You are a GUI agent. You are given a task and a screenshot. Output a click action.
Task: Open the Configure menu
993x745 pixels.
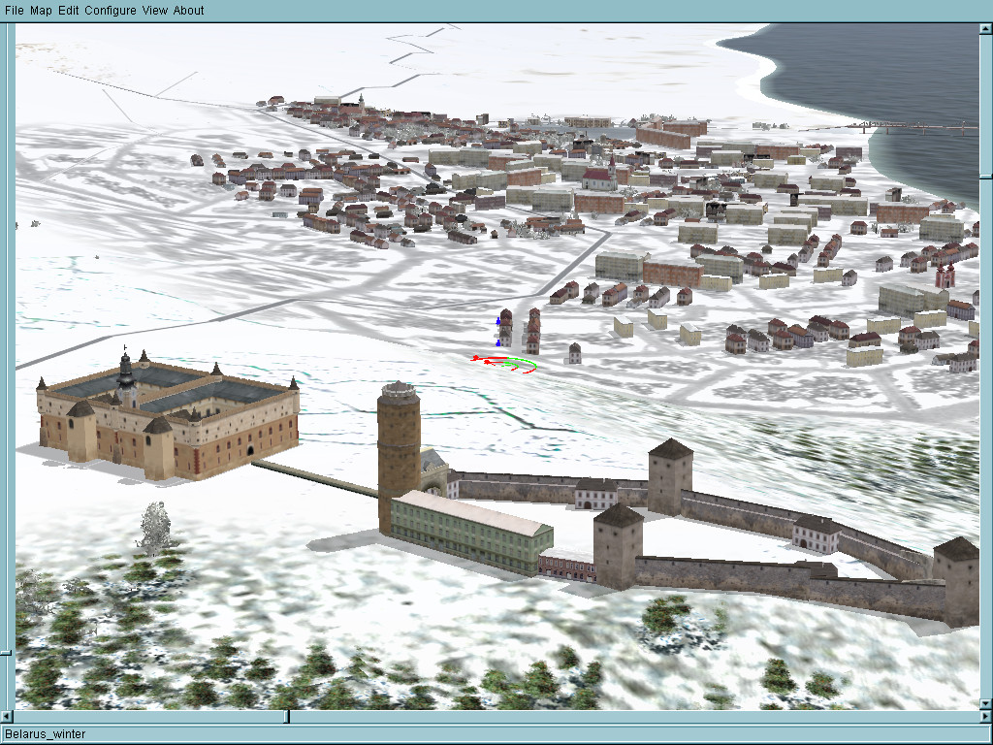(x=111, y=10)
